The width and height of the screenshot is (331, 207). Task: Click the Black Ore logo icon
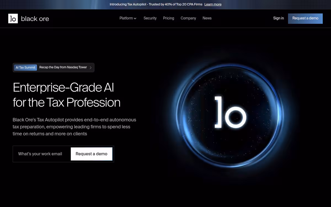pos(13,18)
